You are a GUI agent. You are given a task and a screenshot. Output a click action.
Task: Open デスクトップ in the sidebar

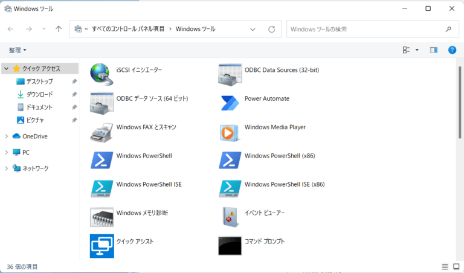point(40,82)
